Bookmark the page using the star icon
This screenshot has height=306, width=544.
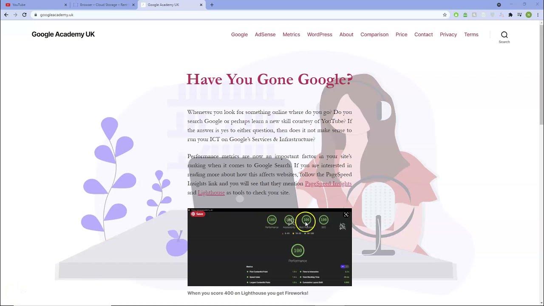pyautogui.click(x=445, y=14)
